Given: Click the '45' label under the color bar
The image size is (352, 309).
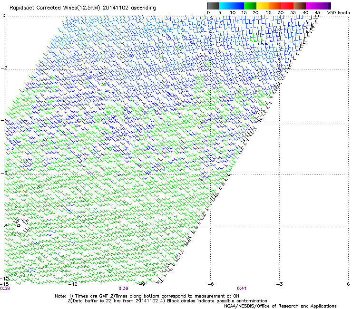Looking at the screenshot, I should tap(317, 12).
